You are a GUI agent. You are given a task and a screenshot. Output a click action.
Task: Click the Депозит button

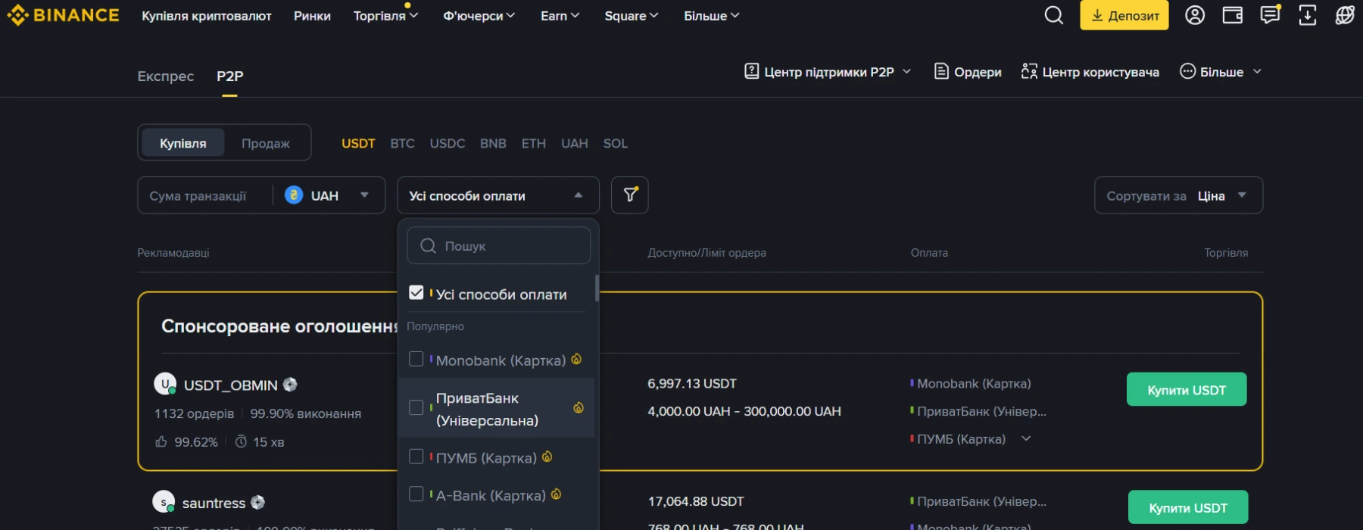(1124, 15)
